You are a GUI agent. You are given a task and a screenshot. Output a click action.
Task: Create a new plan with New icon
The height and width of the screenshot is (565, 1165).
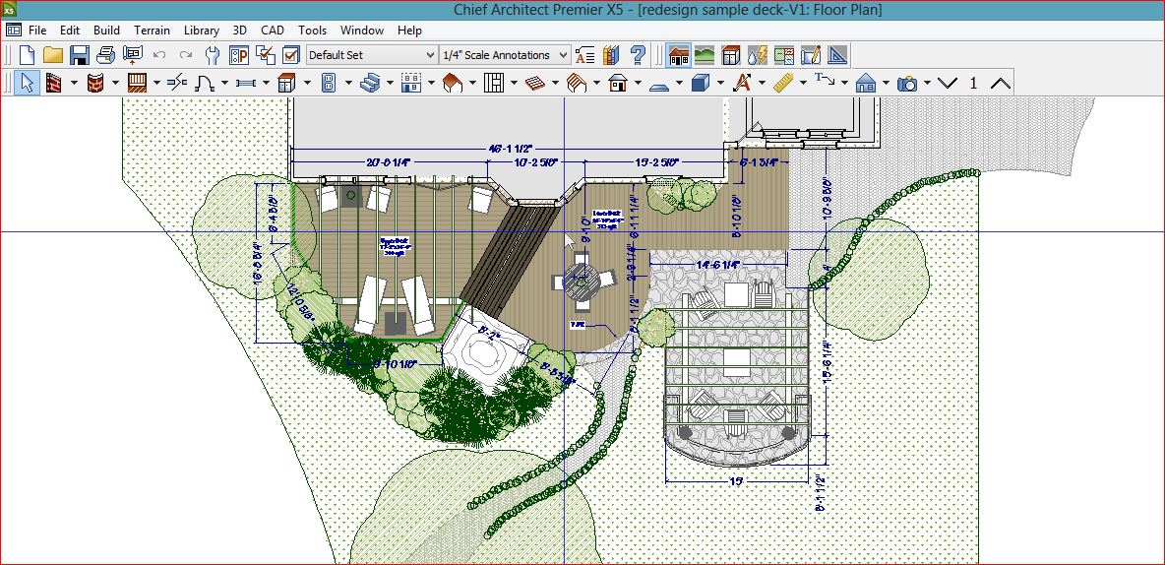coord(27,55)
